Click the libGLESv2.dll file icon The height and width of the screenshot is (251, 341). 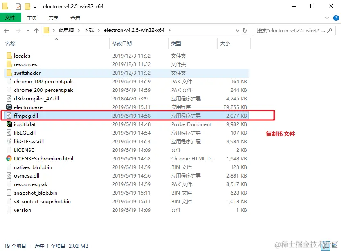(x=9, y=142)
